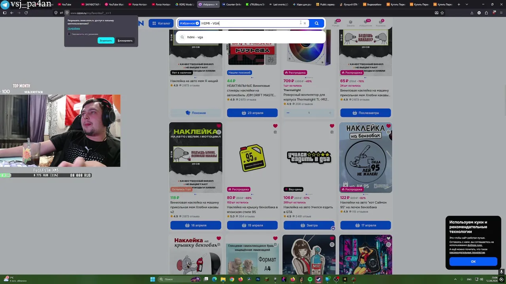Click Нашли похожий badge
Image resolution: width=506 pixels, height=284 pixels.
click(240, 73)
